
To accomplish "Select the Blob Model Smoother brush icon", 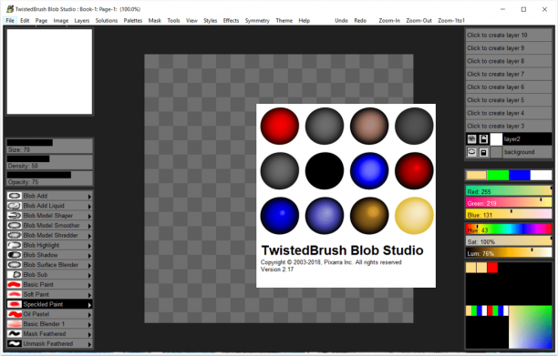I will point(15,225).
